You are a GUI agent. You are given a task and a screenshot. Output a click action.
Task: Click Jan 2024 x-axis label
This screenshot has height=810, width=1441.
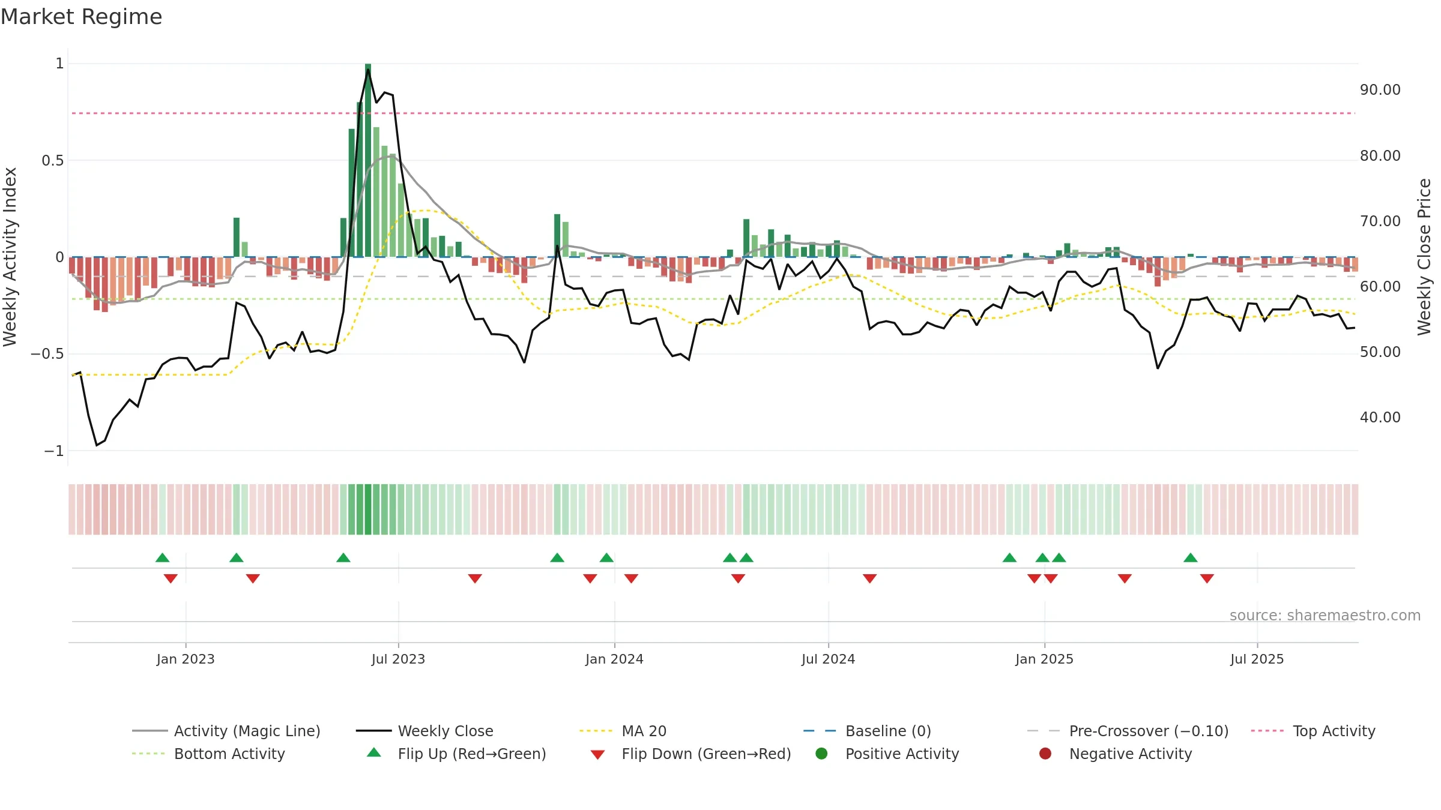pos(614,659)
